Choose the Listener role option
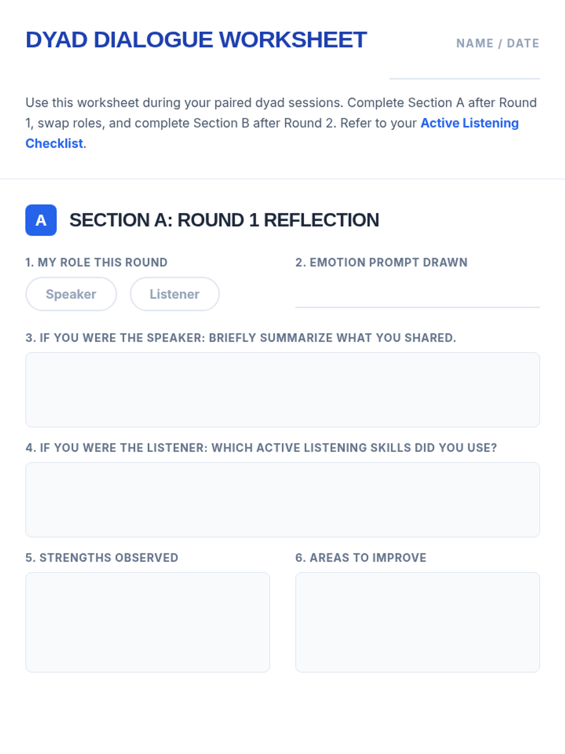565x754 pixels. [175, 294]
